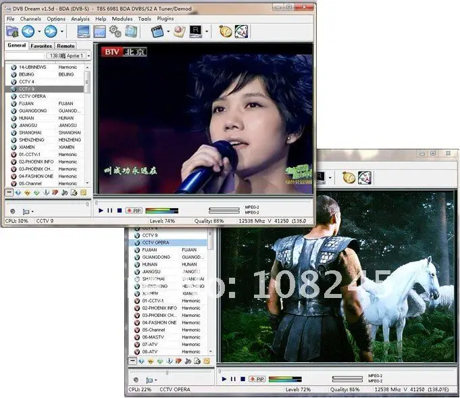The height and width of the screenshot is (398, 460).
Task: Open dropdown arrow beside previous channel button
Action: (x=39, y=31)
